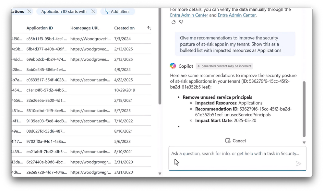
Task: Select the row created on 10/29/2019
Action: click(x=125, y=90)
